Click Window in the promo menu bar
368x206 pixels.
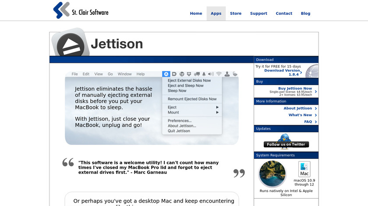coord(124,74)
